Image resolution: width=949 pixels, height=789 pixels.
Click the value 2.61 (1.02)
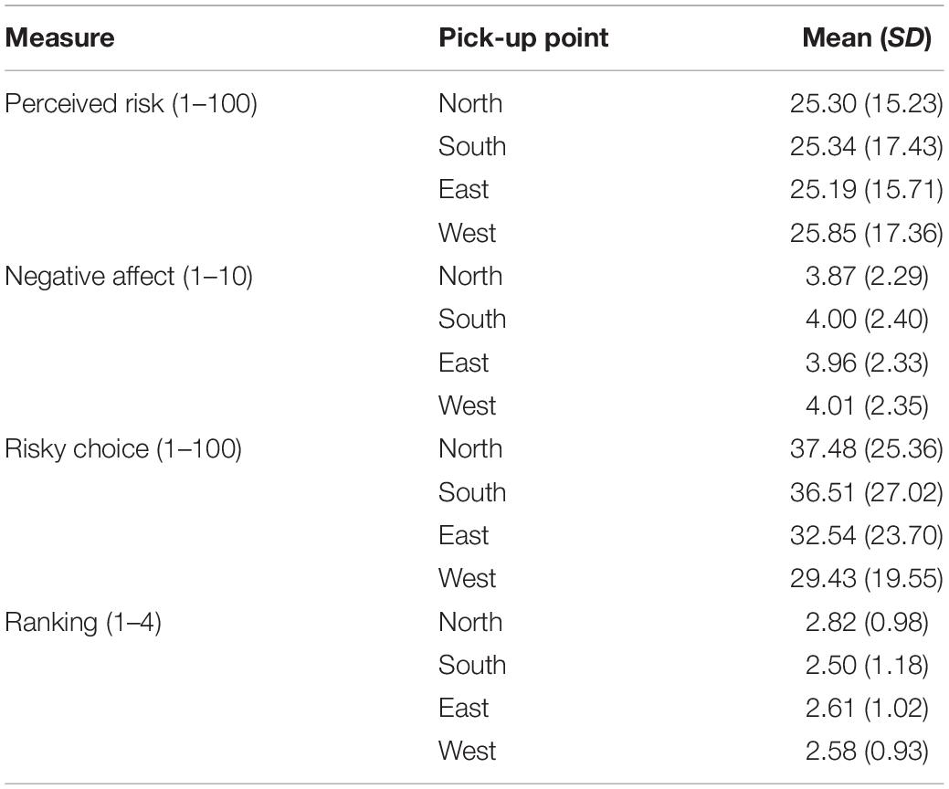[x=867, y=708]
